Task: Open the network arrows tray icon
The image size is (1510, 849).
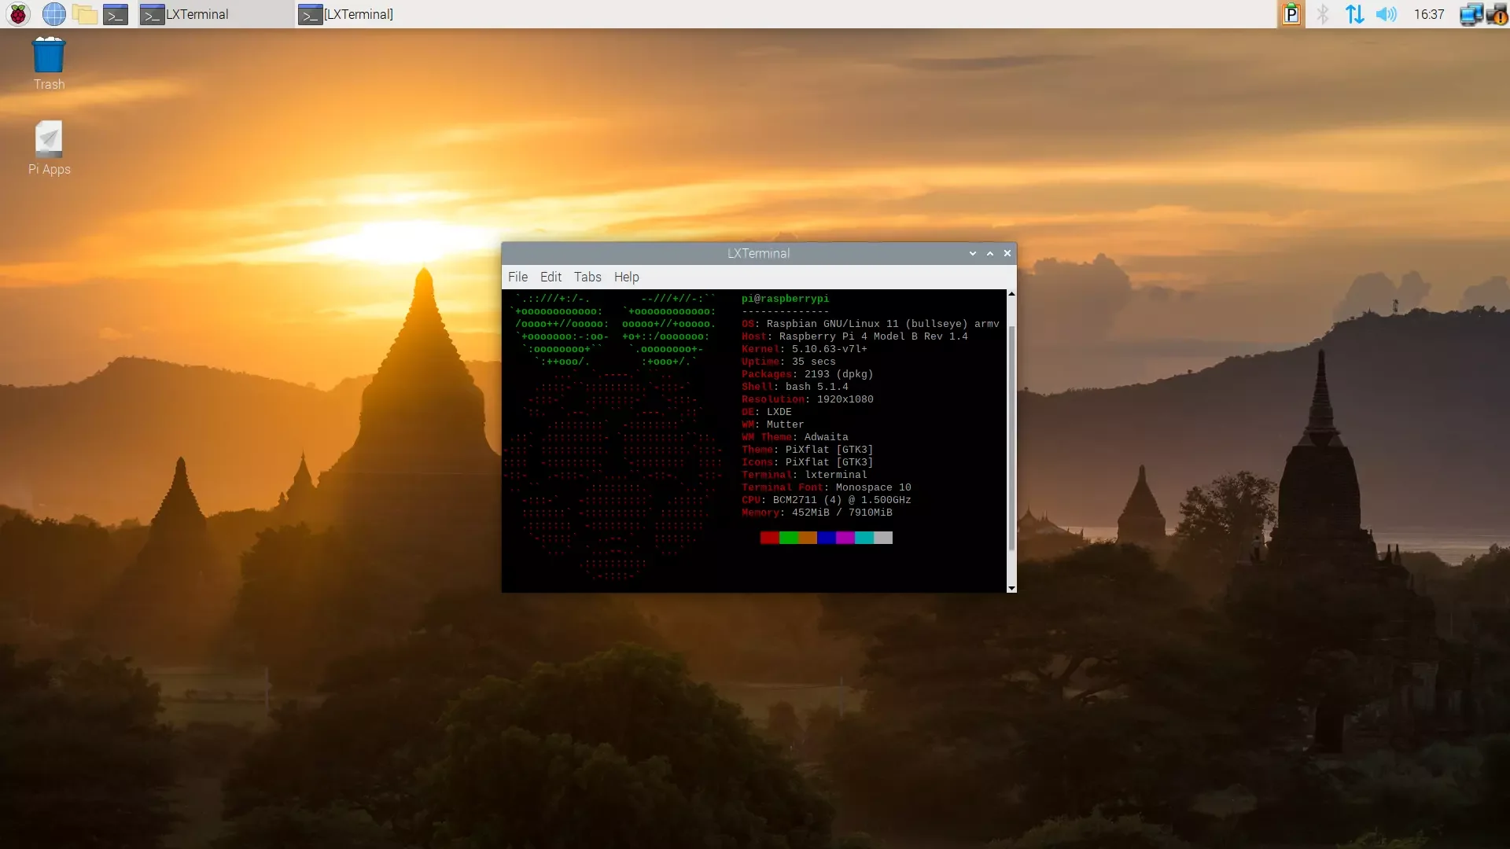Action: (1354, 14)
